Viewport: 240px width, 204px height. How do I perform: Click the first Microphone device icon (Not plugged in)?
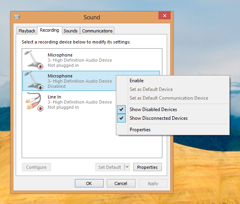point(34,60)
